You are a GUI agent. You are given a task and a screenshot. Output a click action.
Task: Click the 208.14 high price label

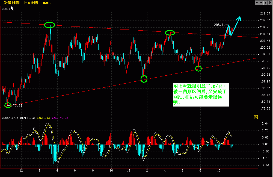point(219,25)
